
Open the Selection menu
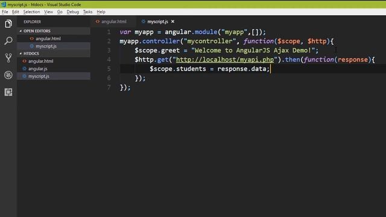(x=31, y=12)
